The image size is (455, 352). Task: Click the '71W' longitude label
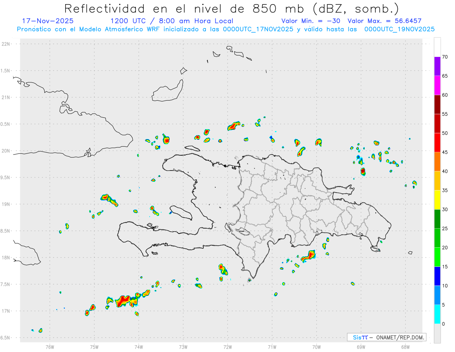(x=272, y=347)
